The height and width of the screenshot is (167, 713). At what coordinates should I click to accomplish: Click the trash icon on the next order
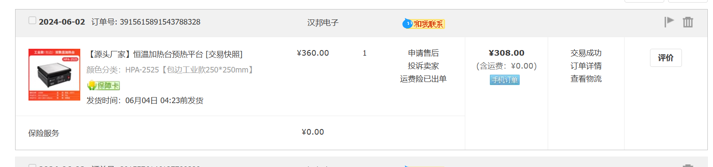pyautogui.click(x=688, y=166)
